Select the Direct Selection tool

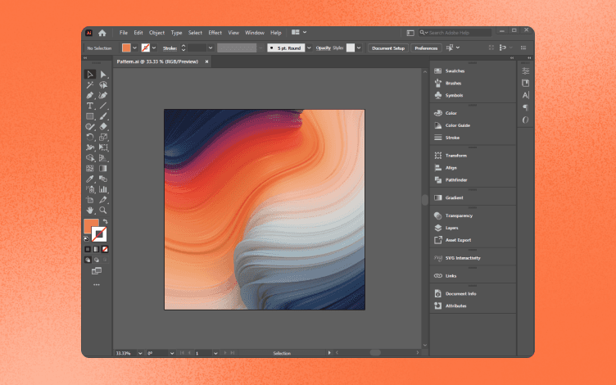pos(103,75)
